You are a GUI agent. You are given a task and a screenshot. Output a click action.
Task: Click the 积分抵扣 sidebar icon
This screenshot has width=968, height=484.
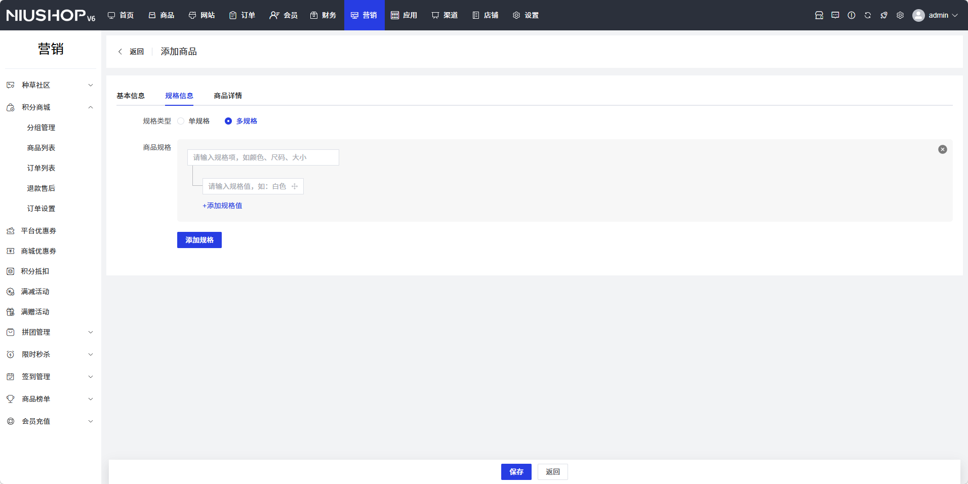click(10, 271)
